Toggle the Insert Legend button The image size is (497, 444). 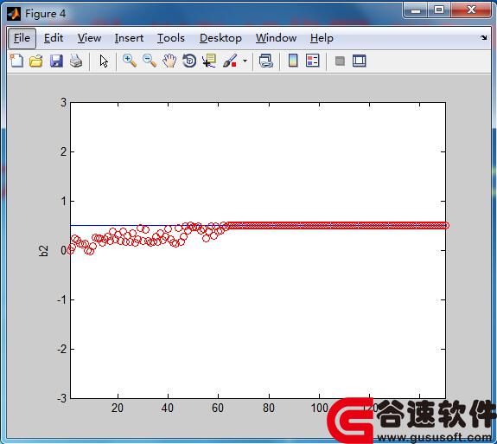click(x=313, y=61)
